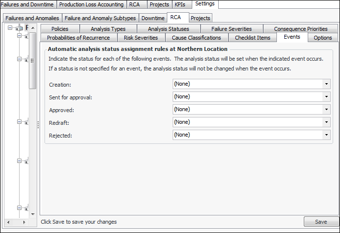340x233 pixels.
Task: Open the Production Loss Accounting tab
Action: 91,4
